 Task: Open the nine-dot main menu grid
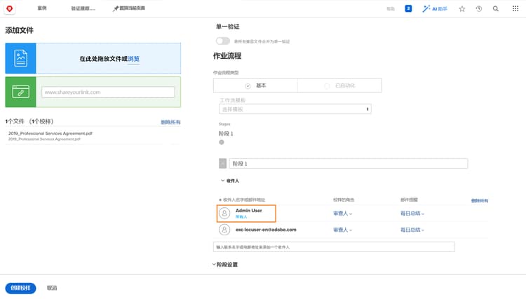[x=515, y=8]
